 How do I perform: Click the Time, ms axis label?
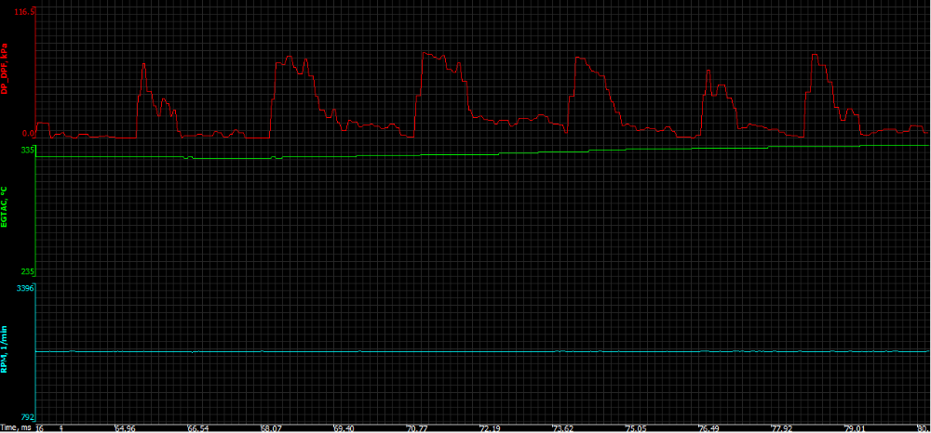click(x=17, y=428)
